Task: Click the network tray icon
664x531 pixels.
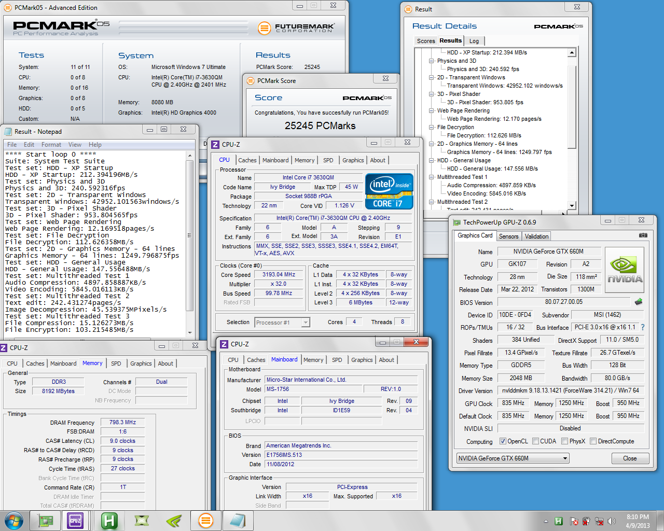Action: 599,521
